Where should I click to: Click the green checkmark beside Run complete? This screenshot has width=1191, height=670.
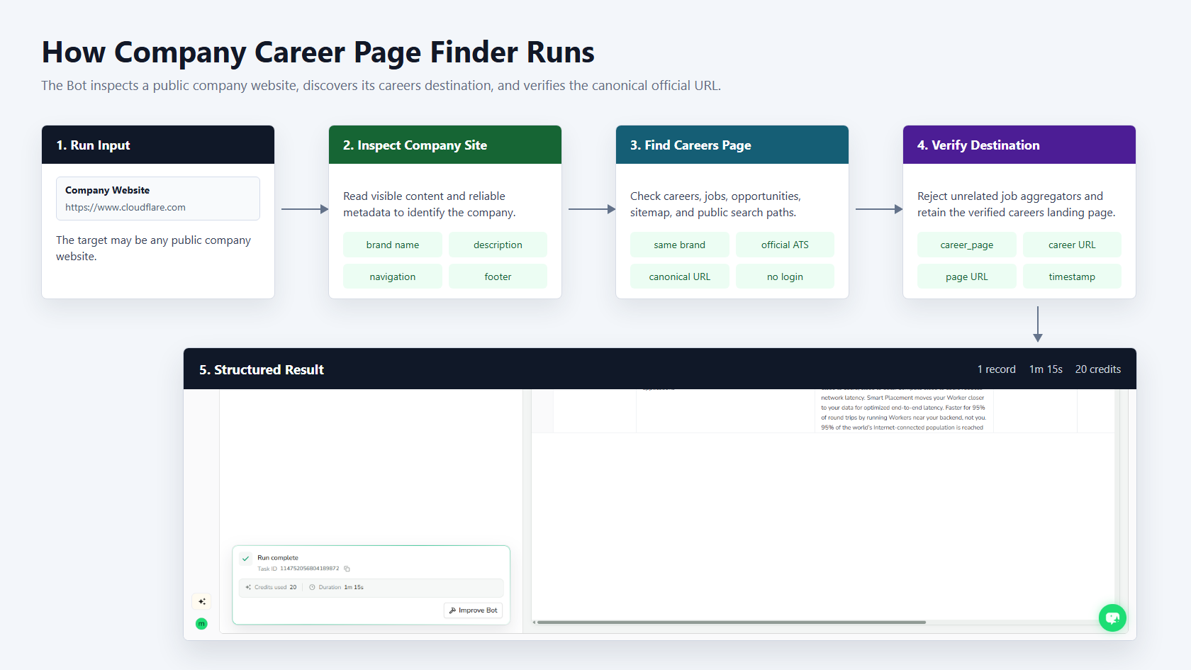[x=245, y=559]
